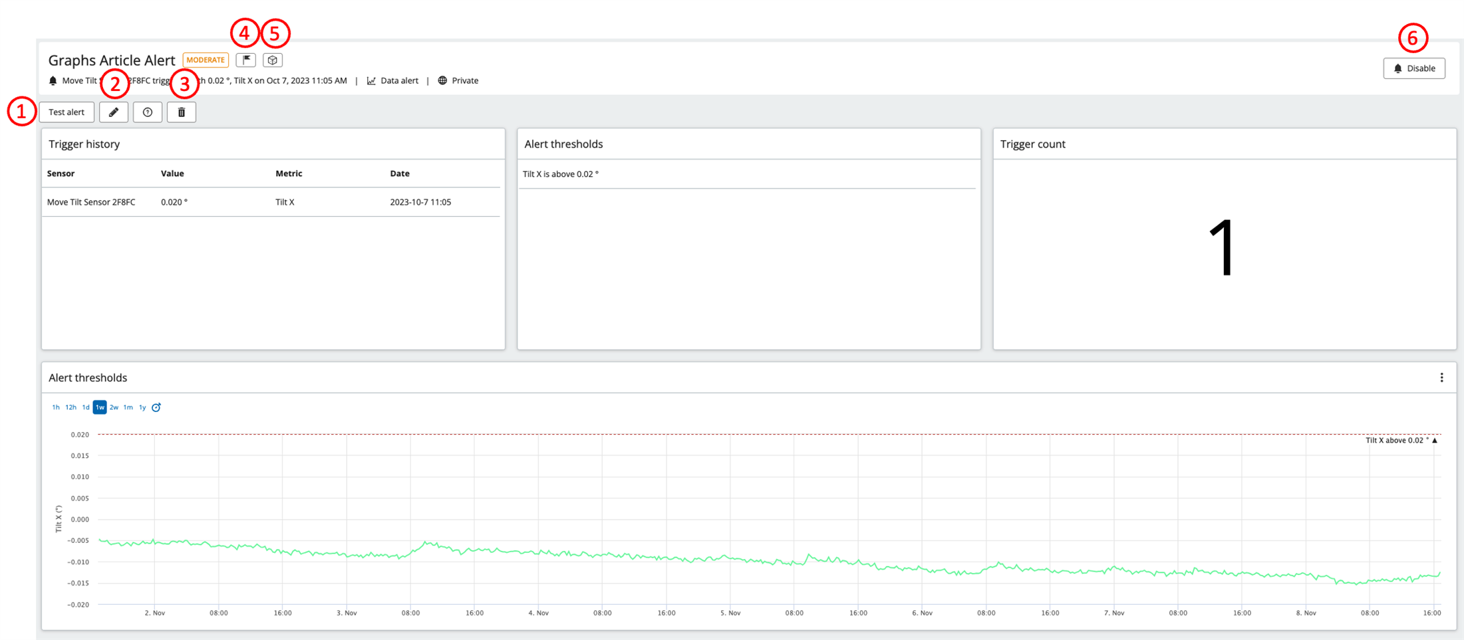
Task: Select the 1m time range
Action: (x=128, y=407)
